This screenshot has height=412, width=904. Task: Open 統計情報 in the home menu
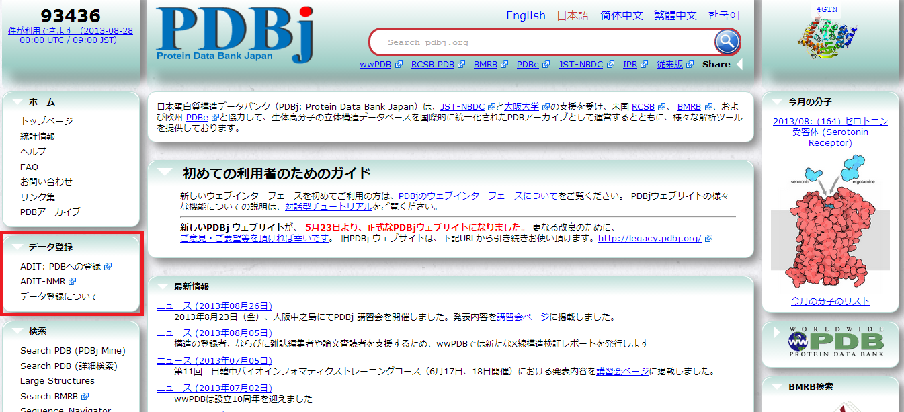38,136
